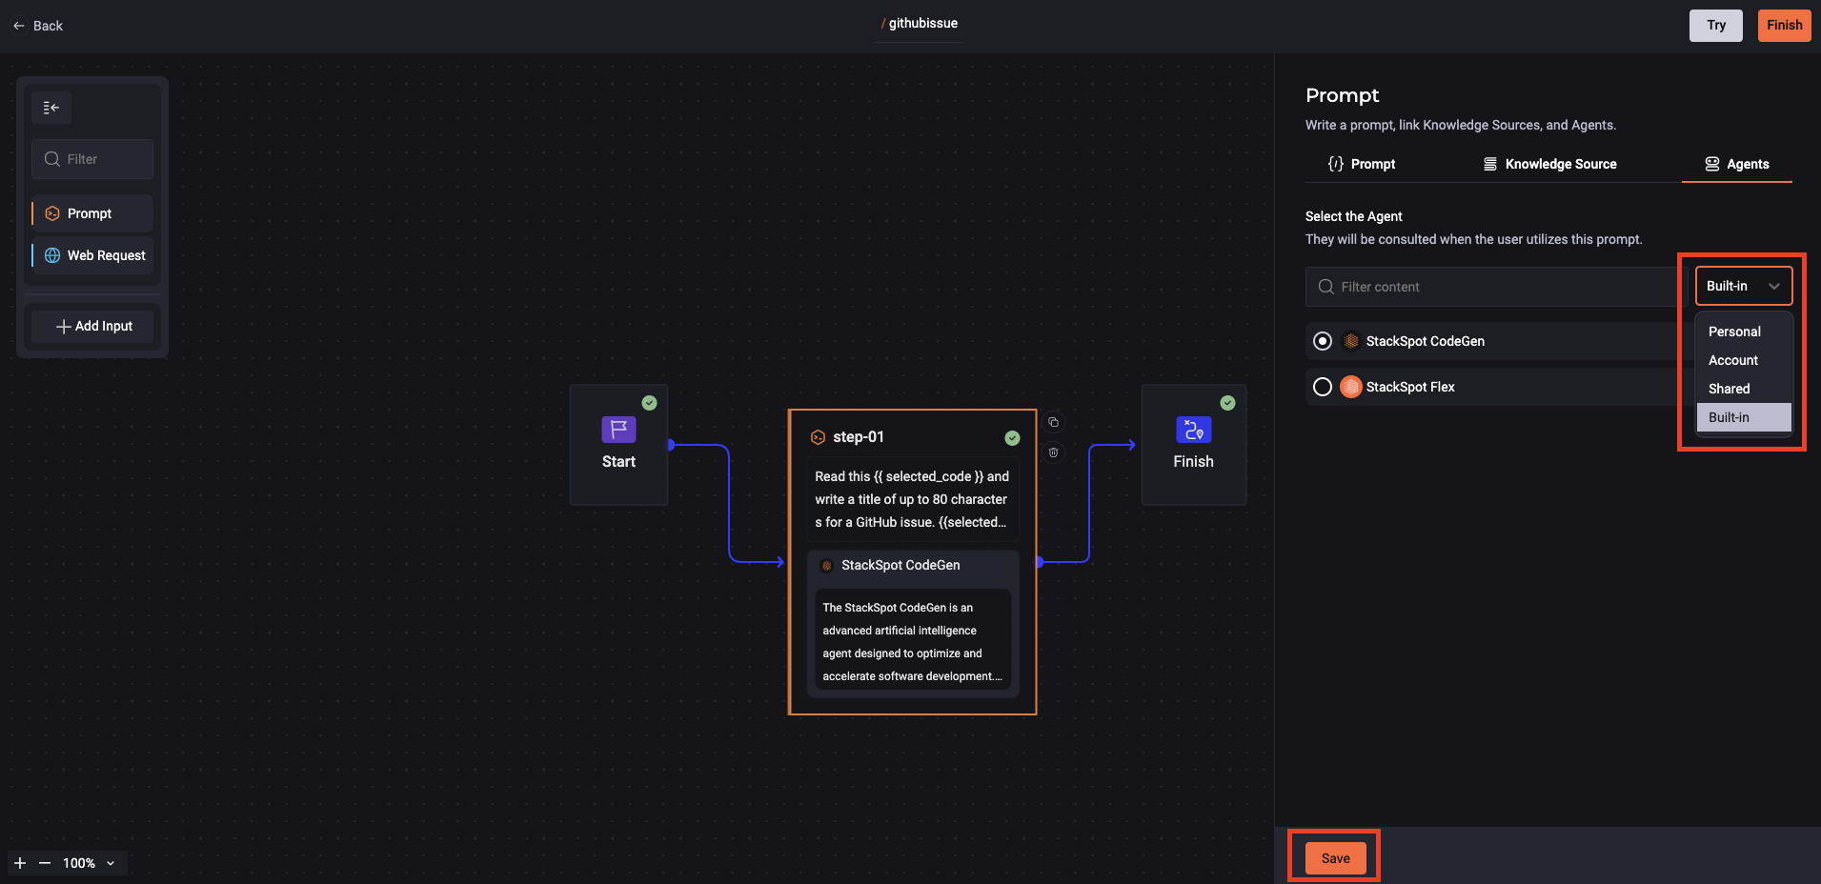Click the Start node flag icon
The height and width of the screenshot is (884, 1821).
pyautogui.click(x=618, y=430)
